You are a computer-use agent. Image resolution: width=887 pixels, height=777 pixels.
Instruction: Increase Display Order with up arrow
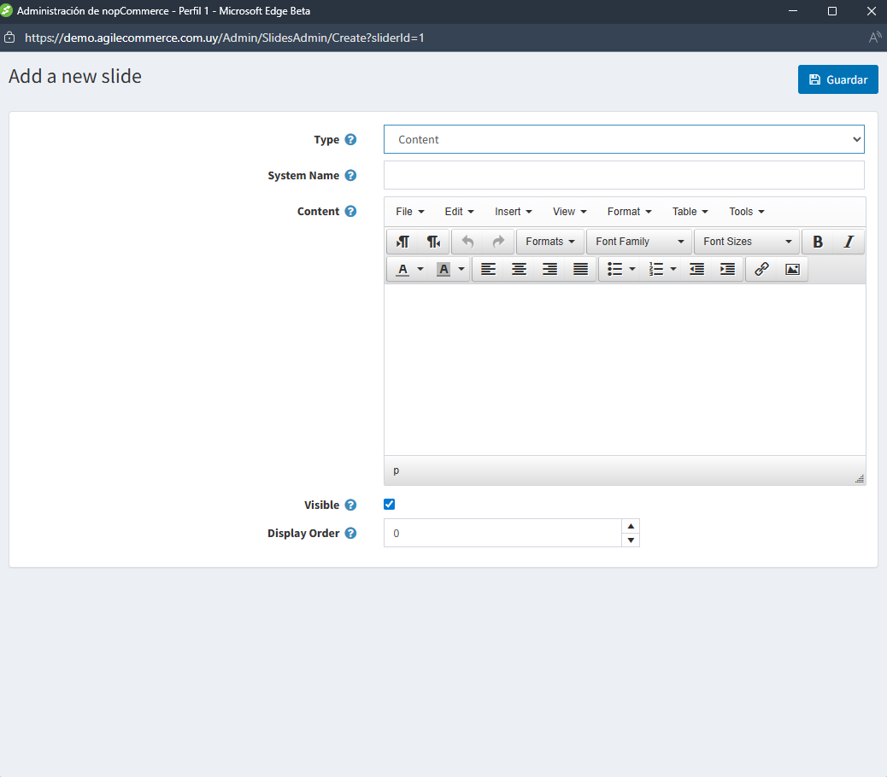coord(631,526)
